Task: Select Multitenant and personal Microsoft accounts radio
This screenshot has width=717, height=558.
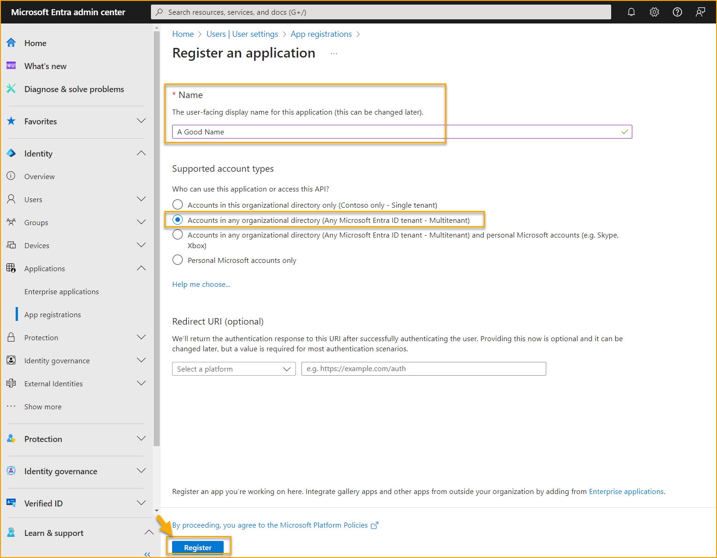Action: (x=178, y=235)
